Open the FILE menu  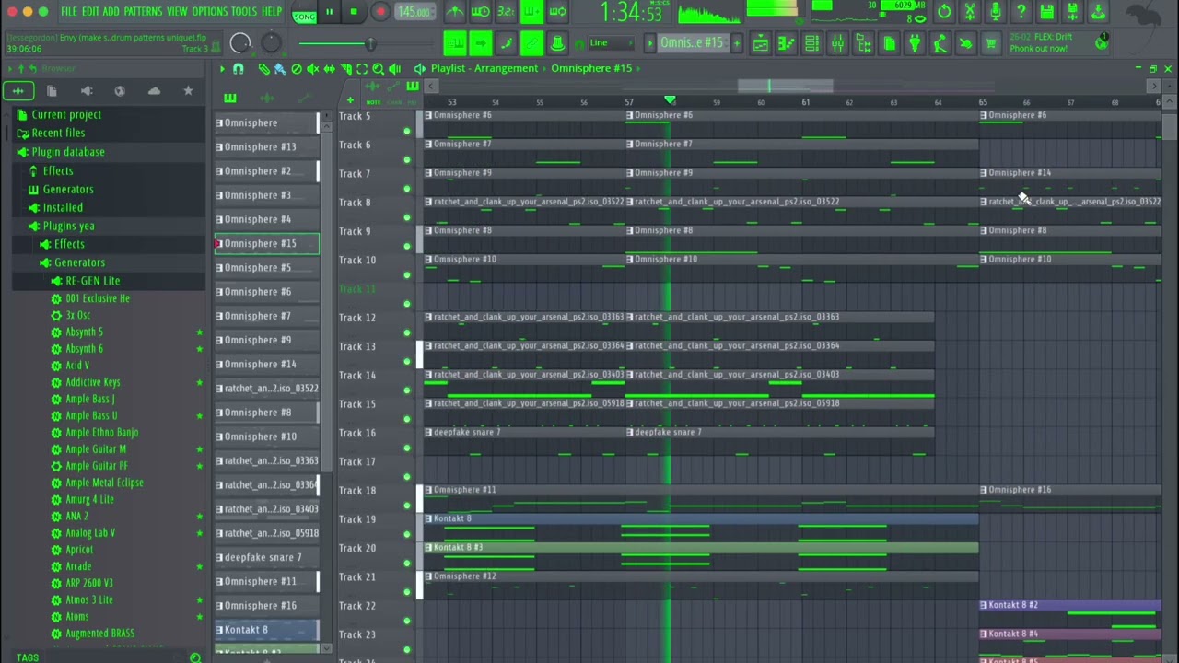69,12
